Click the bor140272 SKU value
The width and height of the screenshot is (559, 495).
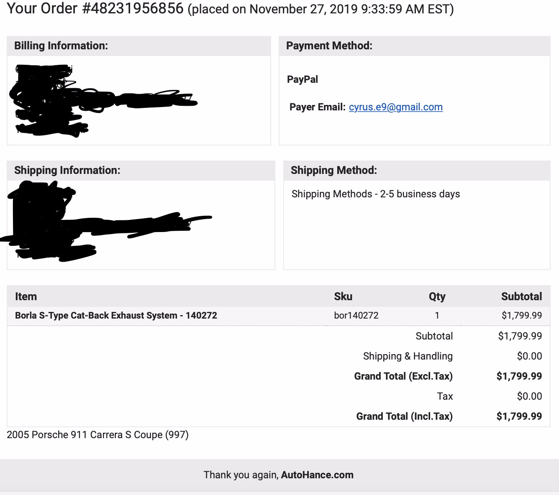point(356,316)
